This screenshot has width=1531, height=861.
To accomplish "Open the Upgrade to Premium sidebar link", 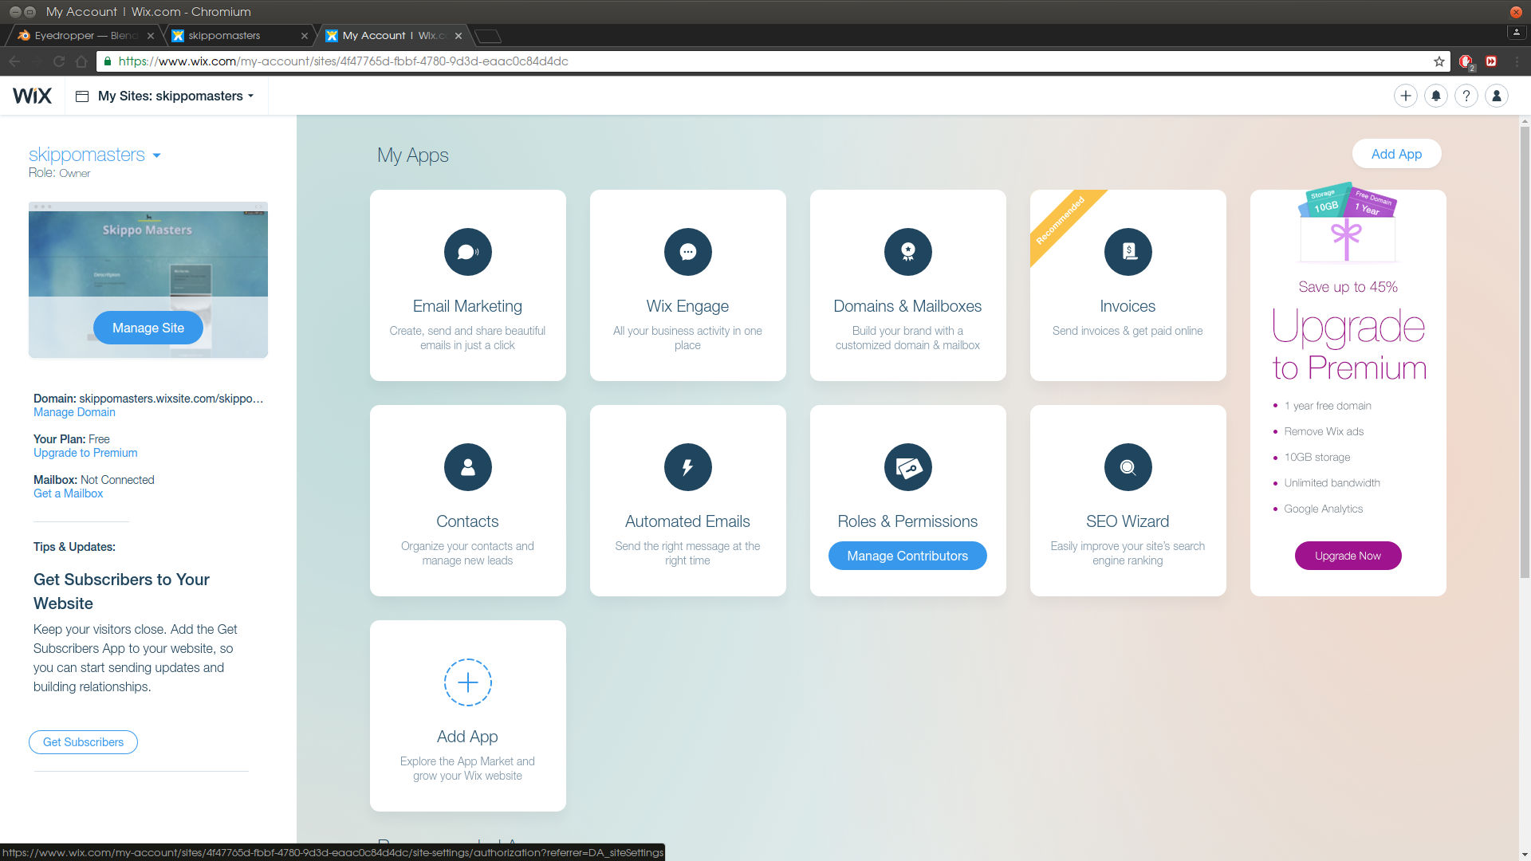I will (x=85, y=453).
